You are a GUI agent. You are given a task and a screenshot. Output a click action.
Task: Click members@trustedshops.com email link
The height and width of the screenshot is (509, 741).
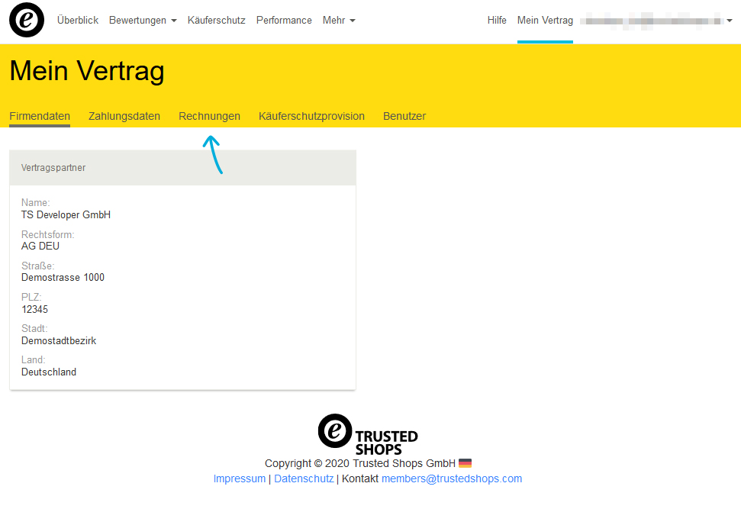(x=452, y=478)
